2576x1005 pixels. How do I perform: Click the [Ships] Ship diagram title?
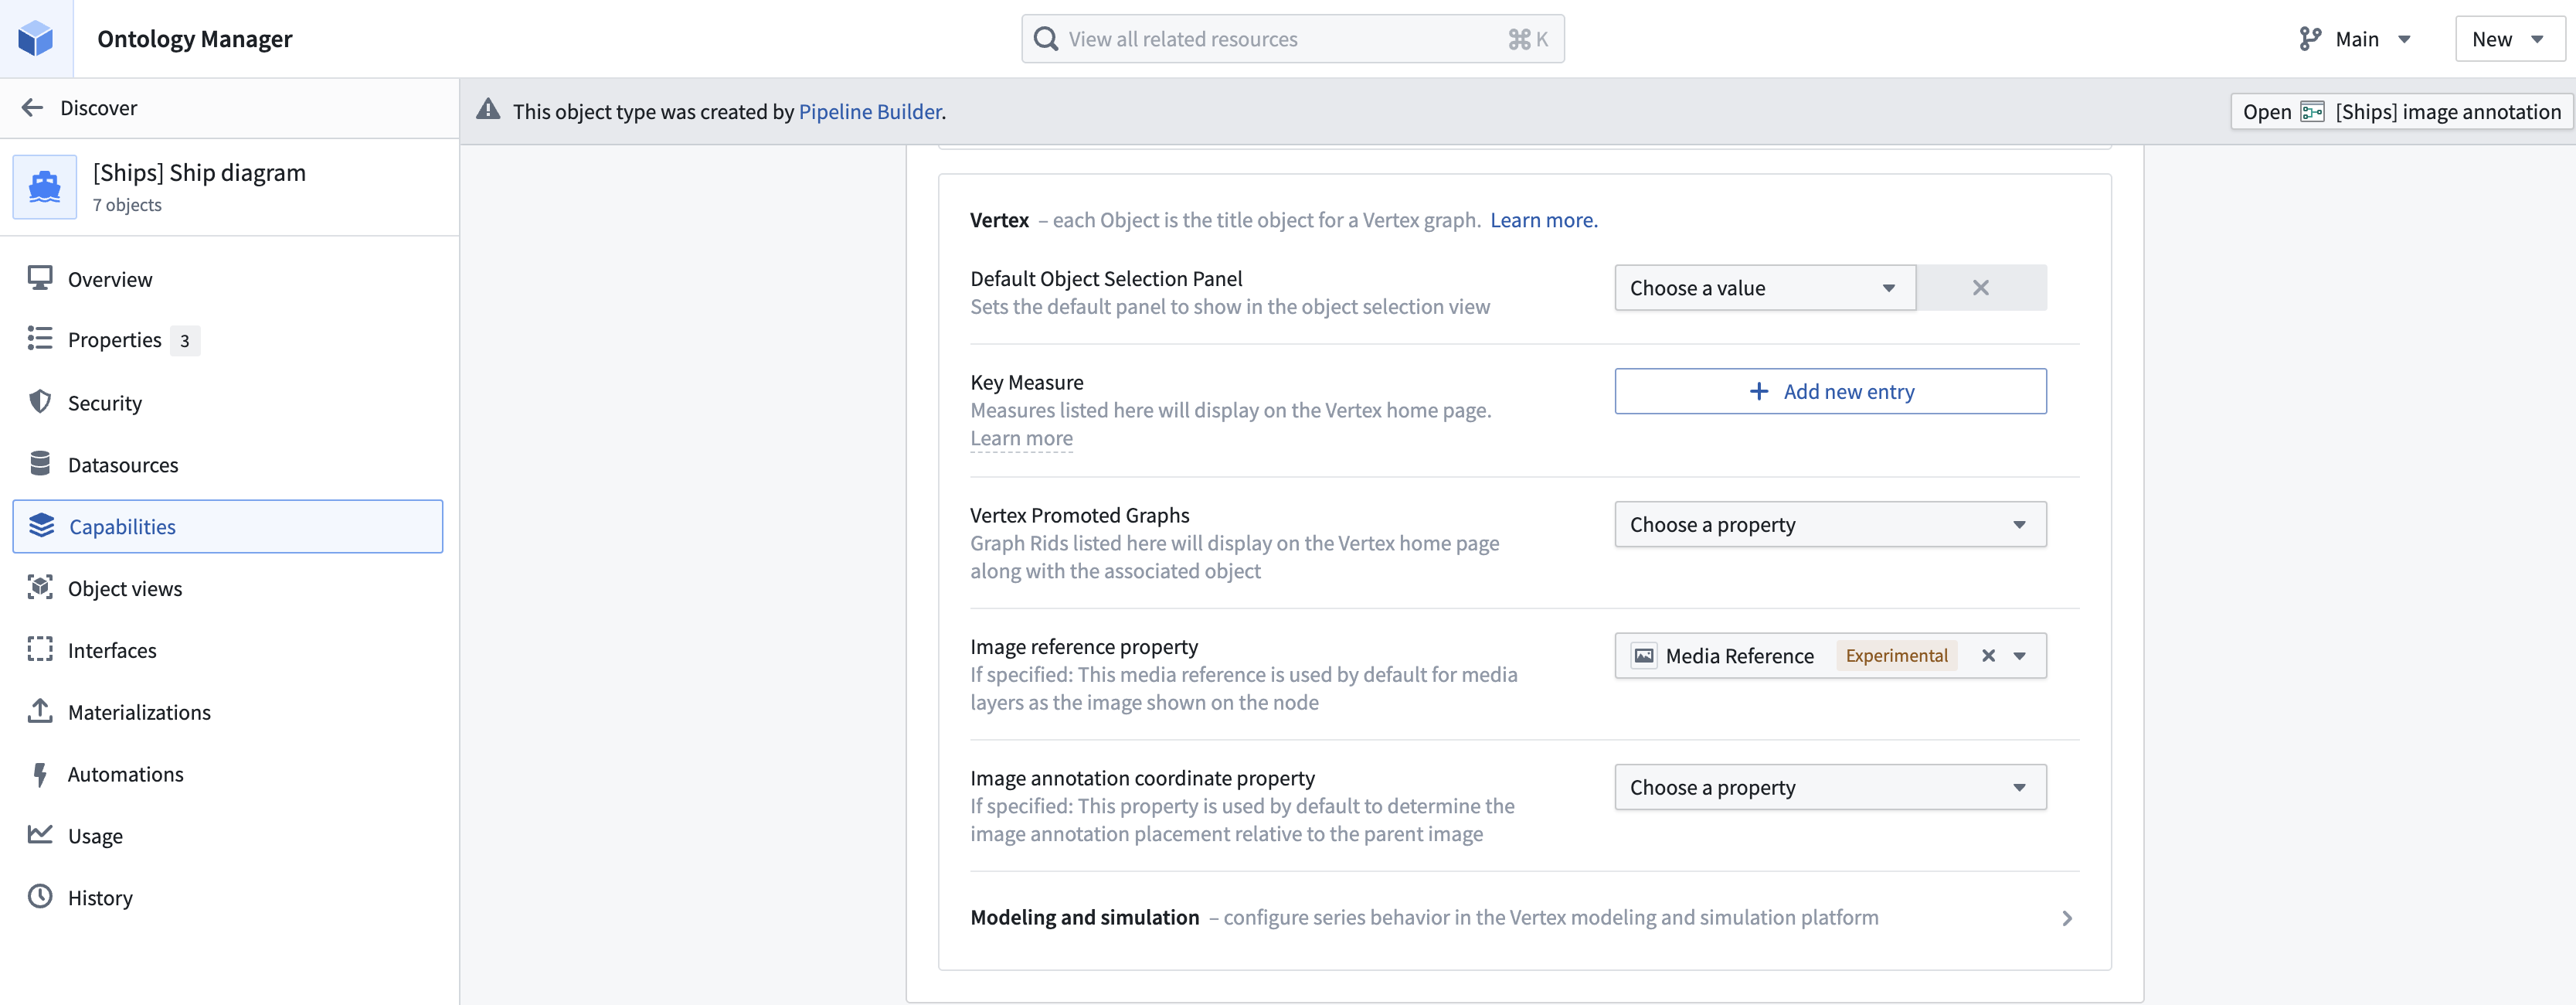199,173
